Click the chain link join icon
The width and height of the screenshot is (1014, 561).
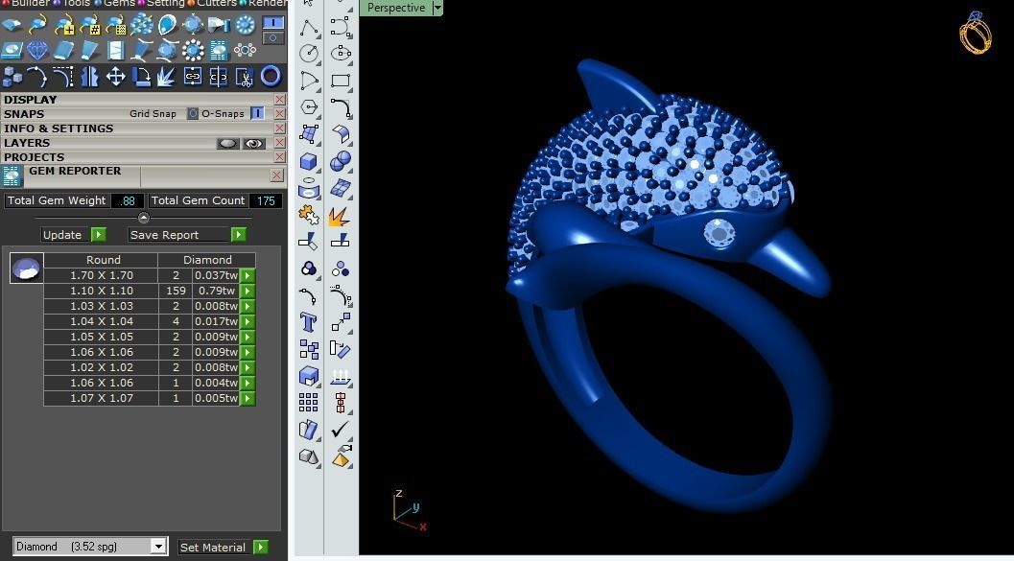click(x=193, y=77)
